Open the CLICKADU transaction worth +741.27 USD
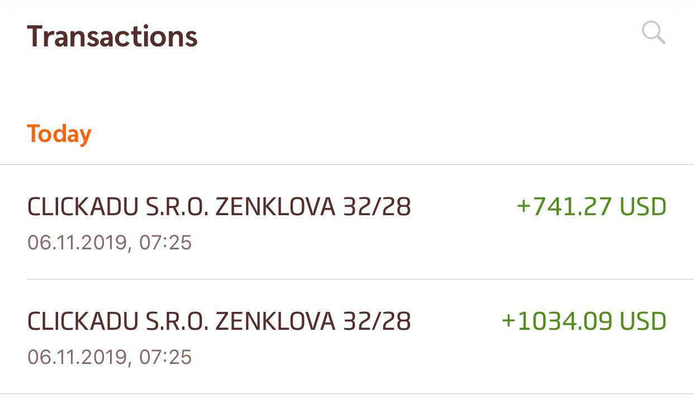The width and height of the screenshot is (694, 398). (347, 222)
